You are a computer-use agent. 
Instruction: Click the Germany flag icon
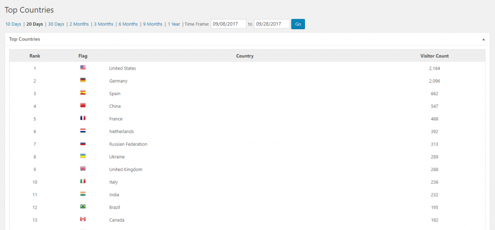[83, 80]
